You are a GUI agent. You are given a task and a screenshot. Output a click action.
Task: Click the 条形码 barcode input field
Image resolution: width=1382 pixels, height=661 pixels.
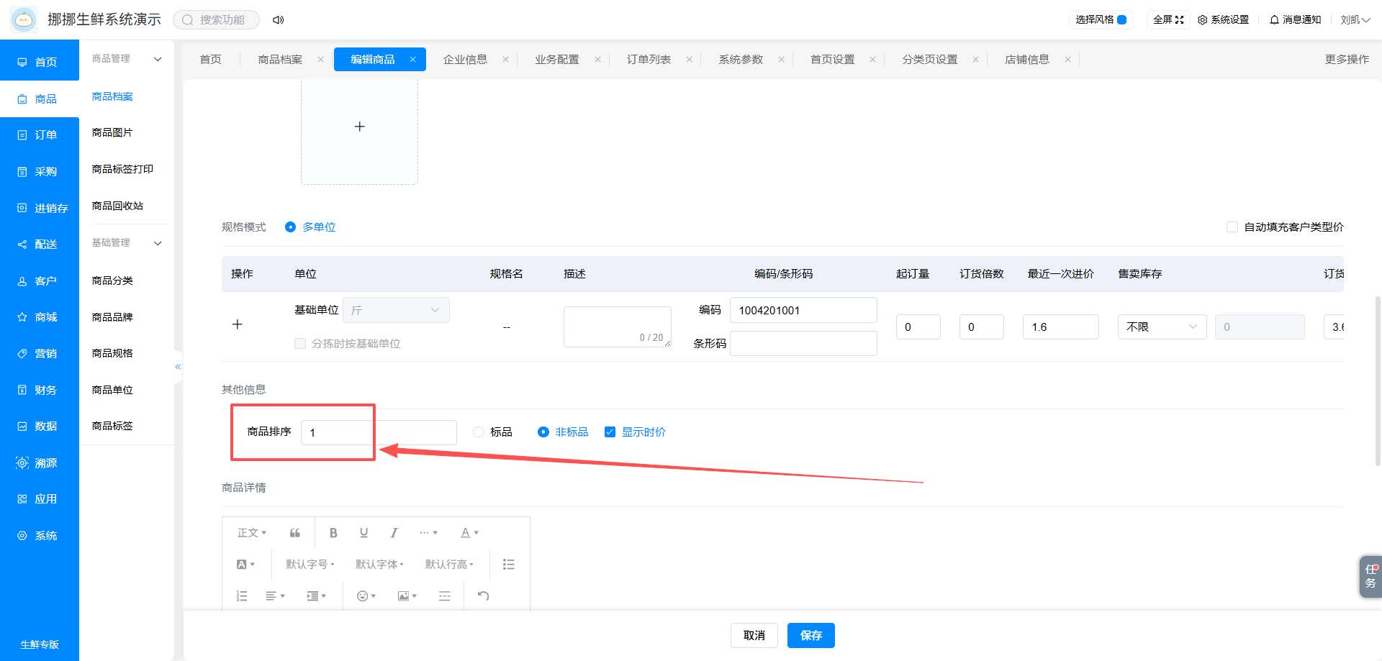tap(803, 344)
